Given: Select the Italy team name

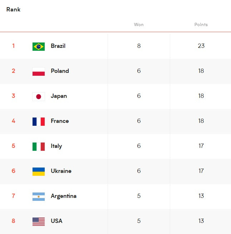Looking at the screenshot, I should (x=56, y=146).
